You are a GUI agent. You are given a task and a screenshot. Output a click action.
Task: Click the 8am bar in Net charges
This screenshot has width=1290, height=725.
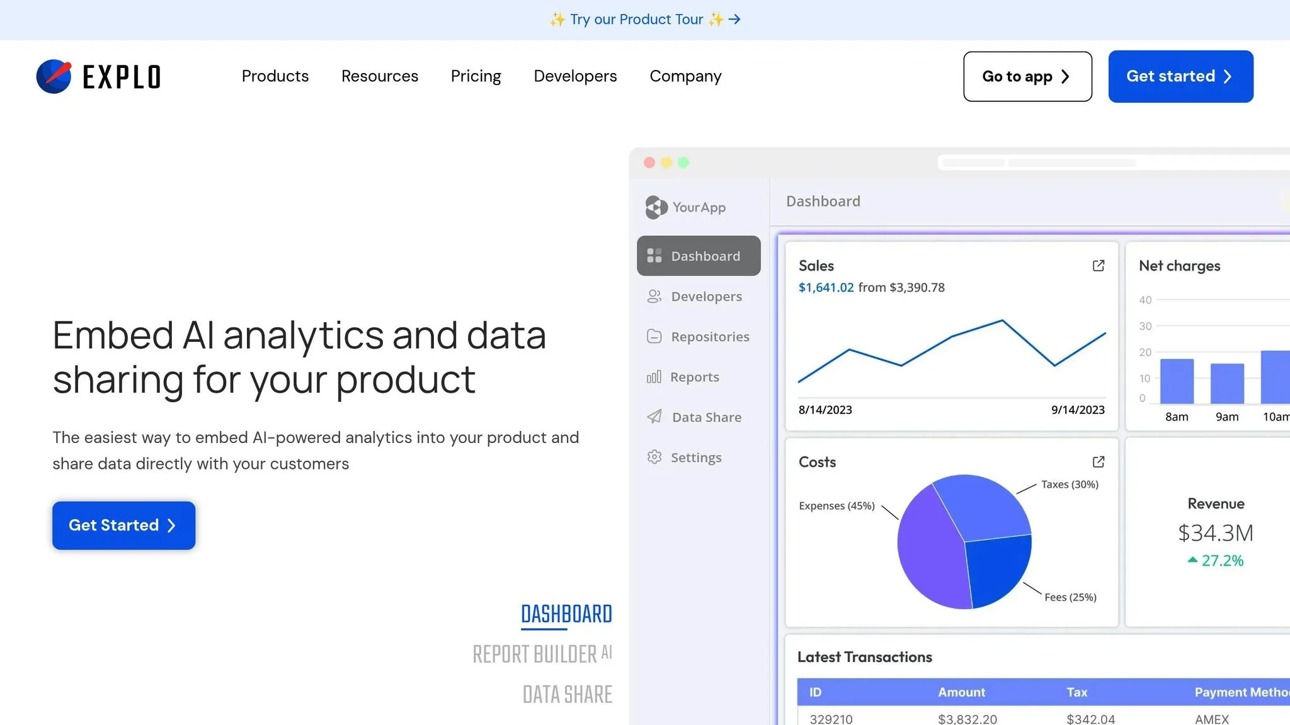coord(1177,381)
